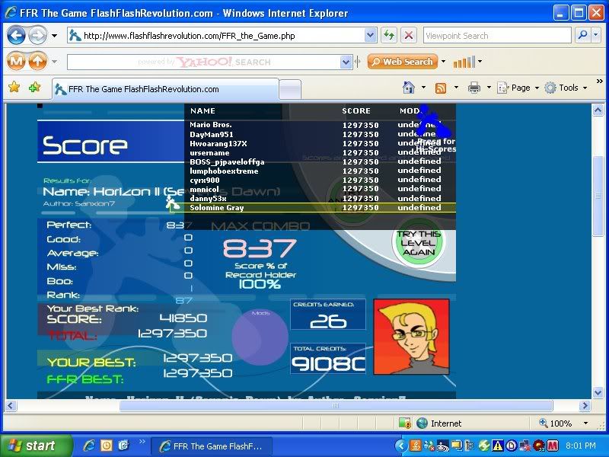
Task: Click inside the Viewpoint Search field
Action: [496, 36]
